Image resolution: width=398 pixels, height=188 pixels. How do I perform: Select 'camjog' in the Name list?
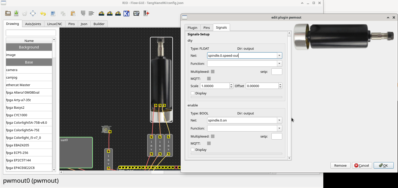[x=29, y=77]
